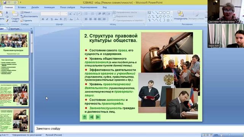The width and height of the screenshot is (244, 137).
Task: Select the right block arrow shape
Action: (x=161, y=16)
